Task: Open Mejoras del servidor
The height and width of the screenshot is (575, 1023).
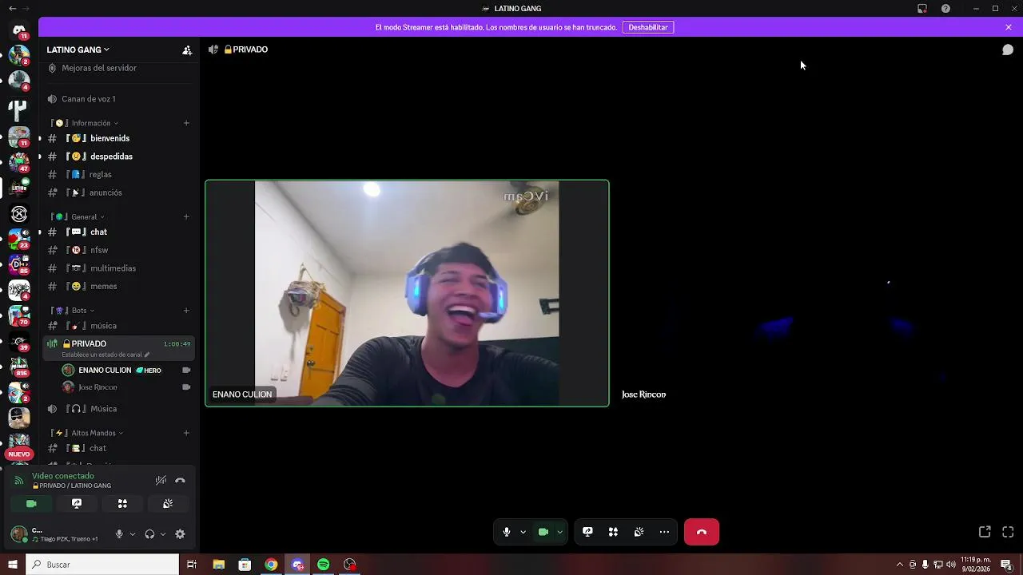Action: pyautogui.click(x=118, y=68)
